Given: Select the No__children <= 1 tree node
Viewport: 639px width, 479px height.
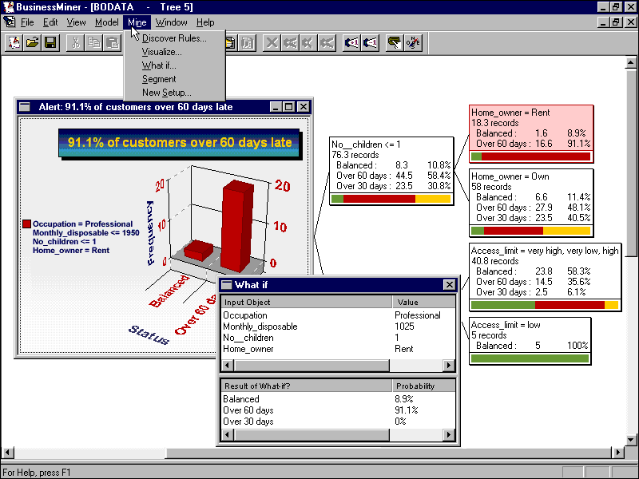Looking at the screenshot, I should pos(391,171).
